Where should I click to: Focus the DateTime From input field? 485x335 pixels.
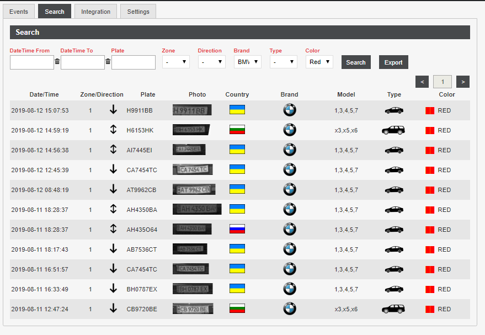tap(32, 62)
